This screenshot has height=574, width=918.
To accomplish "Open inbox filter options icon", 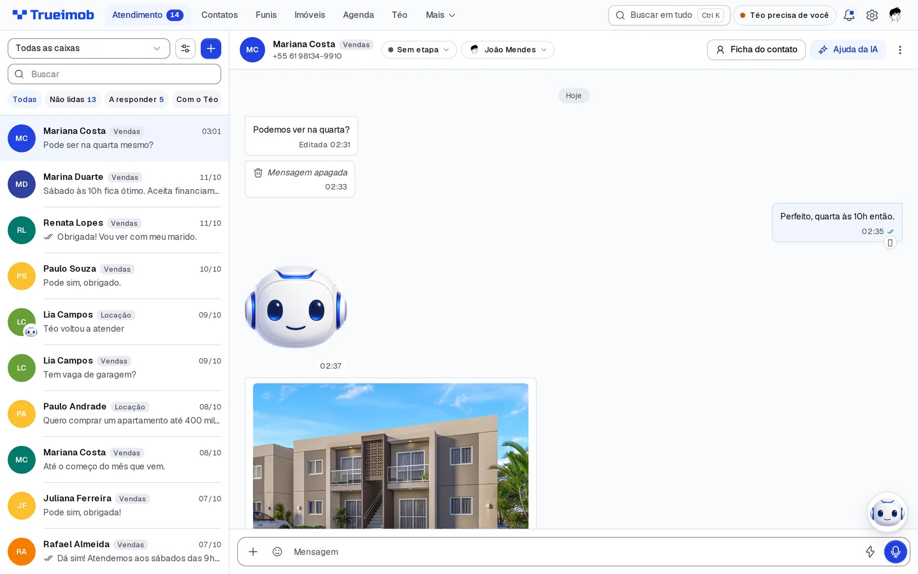I will pyautogui.click(x=186, y=48).
